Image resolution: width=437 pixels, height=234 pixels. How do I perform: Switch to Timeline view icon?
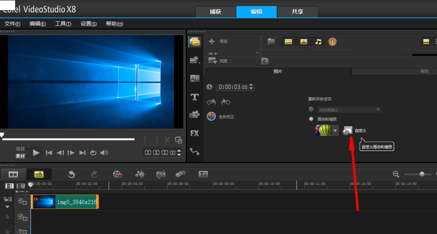[39, 175]
